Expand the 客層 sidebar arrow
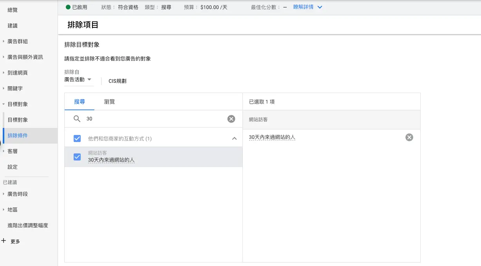This screenshot has height=266, width=481. 4,151
